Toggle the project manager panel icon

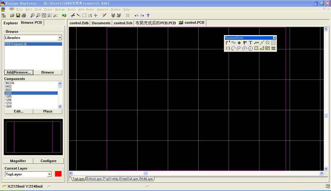[4, 15]
